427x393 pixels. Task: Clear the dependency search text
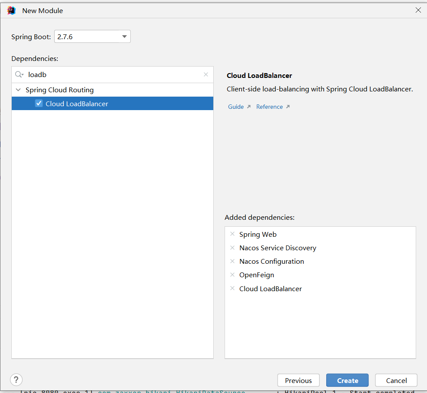[x=206, y=74]
